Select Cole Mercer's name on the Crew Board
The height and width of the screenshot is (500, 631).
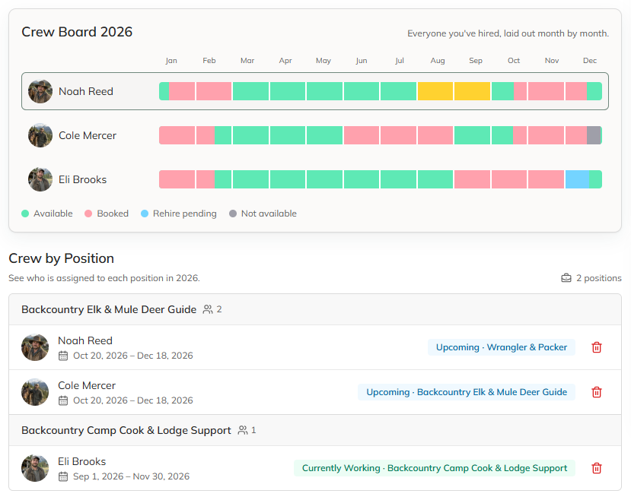pyautogui.click(x=88, y=135)
